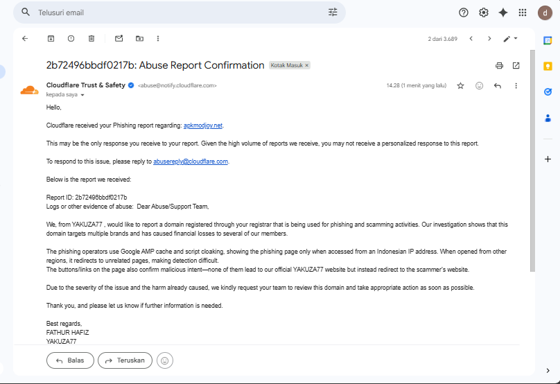The image size is (560, 384).
Task: Click verified sender checkmark badge
Action: (131, 85)
